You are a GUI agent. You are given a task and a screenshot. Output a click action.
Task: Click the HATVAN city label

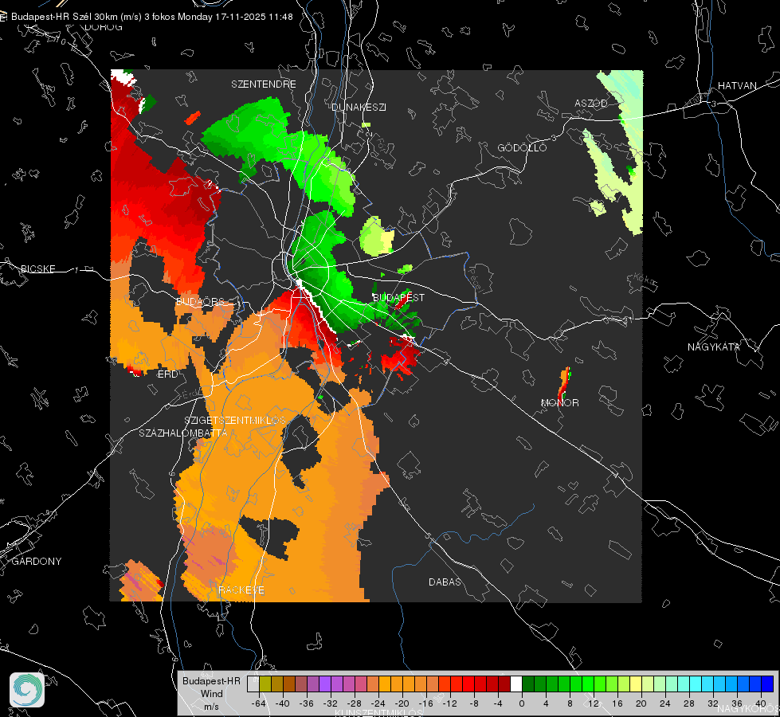(x=737, y=86)
